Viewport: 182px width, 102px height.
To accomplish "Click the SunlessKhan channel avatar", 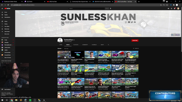I will click(x=60, y=41).
